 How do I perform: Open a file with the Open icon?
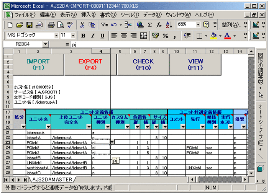[20, 25]
